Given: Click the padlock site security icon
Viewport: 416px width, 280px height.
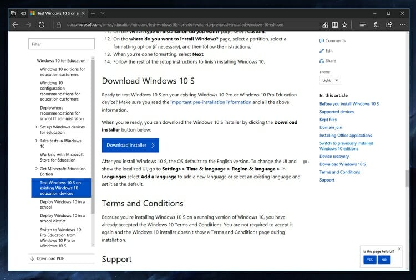Looking at the screenshot, I should (59, 24).
